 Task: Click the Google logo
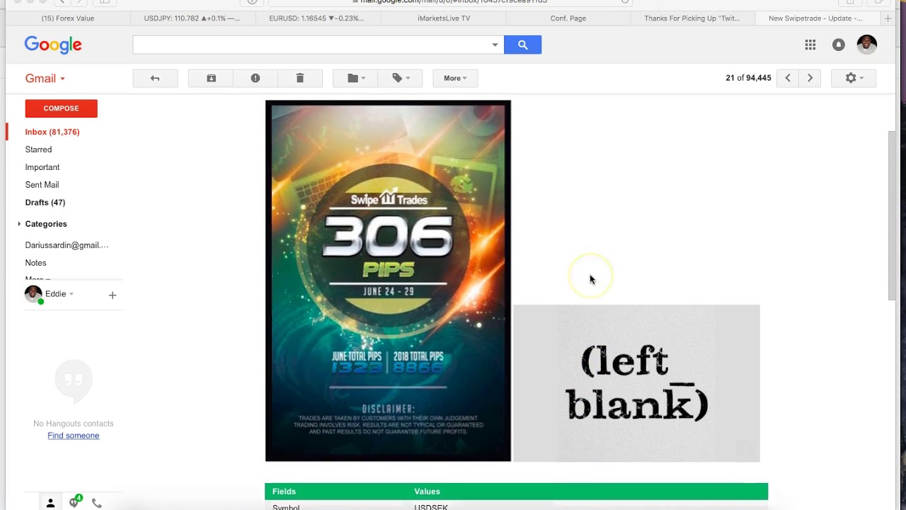[53, 45]
